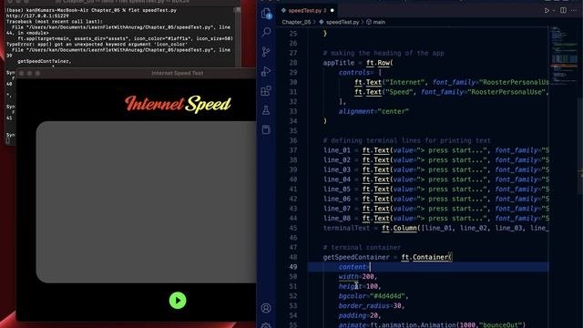Screen dimensions: 583x328
Task: Click ft.Column on line 45
Action: pyautogui.click(x=399, y=228)
